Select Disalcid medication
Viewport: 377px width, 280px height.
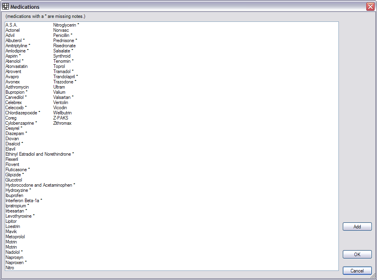(x=14, y=144)
